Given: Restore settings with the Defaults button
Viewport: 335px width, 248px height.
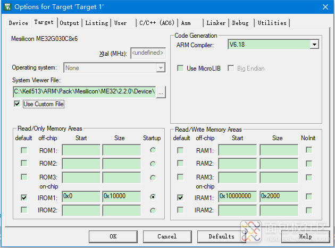Looking at the screenshot, I should (221, 236).
